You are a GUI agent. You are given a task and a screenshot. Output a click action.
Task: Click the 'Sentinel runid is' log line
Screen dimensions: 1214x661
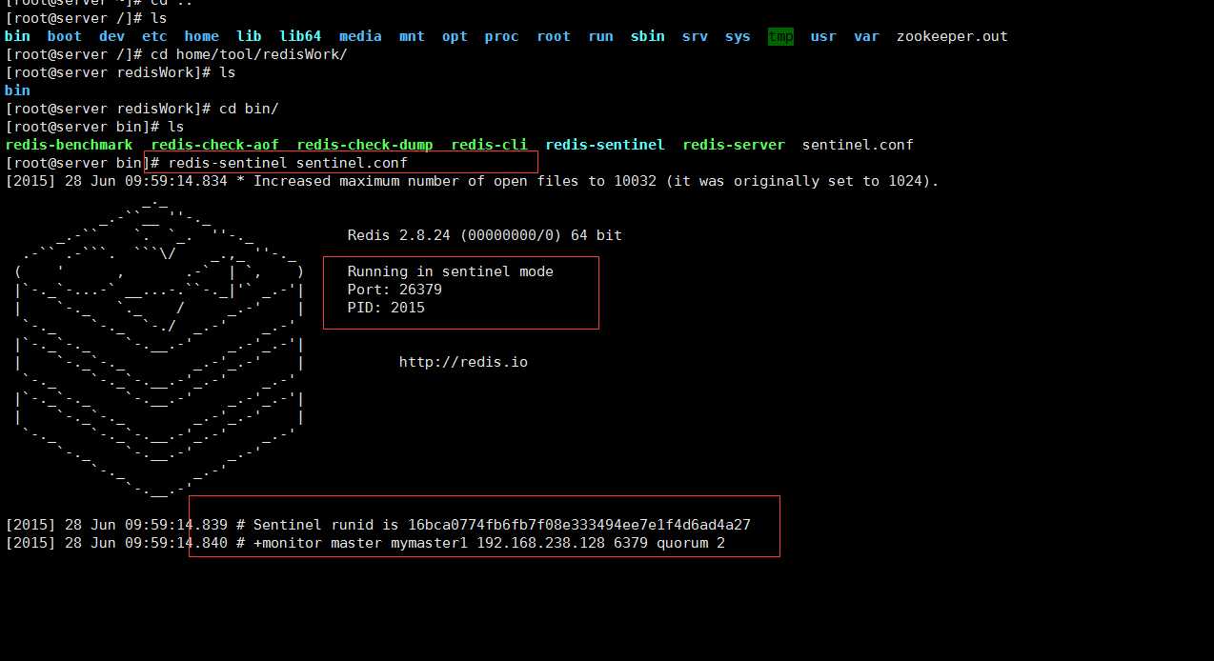click(377, 525)
